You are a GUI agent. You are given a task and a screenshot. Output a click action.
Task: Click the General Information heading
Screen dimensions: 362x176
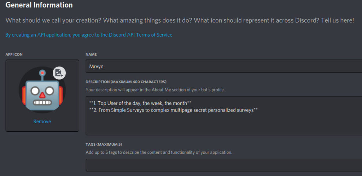(39, 5)
